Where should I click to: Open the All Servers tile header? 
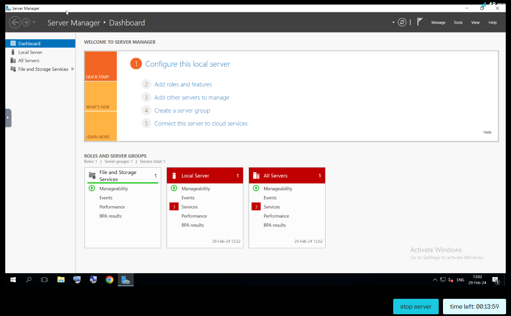287,176
